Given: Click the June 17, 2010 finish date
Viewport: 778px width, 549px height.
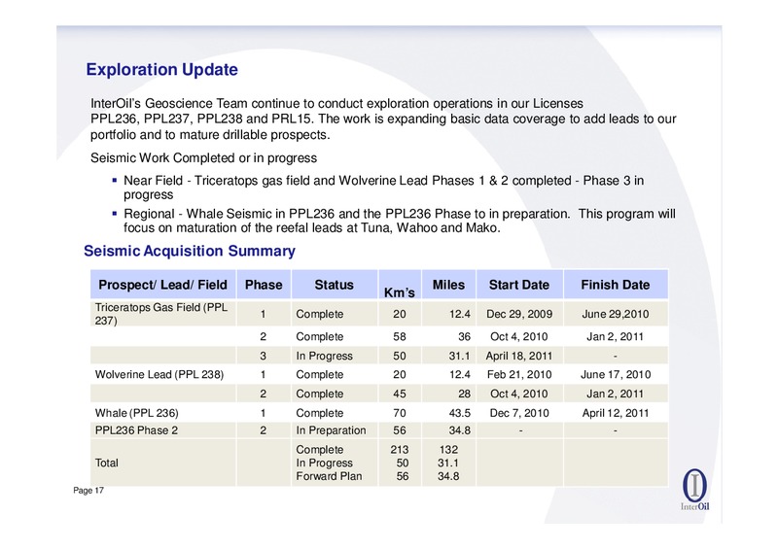Looking at the screenshot, I should 616,374.
